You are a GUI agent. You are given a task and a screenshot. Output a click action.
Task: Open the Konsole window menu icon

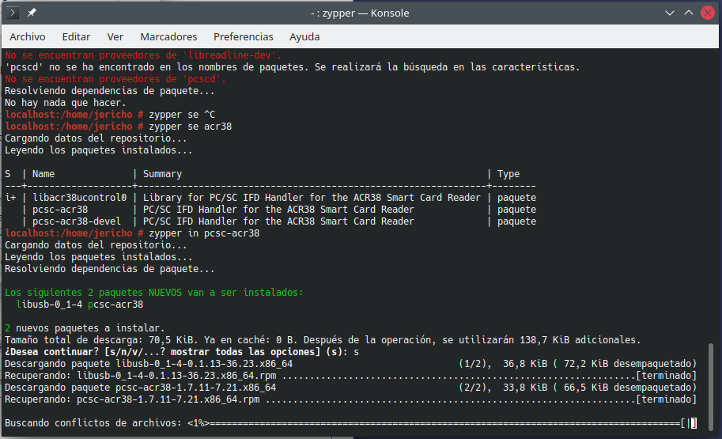click(12, 13)
